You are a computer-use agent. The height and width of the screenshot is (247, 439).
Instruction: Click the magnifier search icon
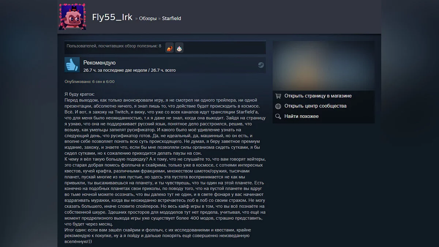[x=278, y=116]
